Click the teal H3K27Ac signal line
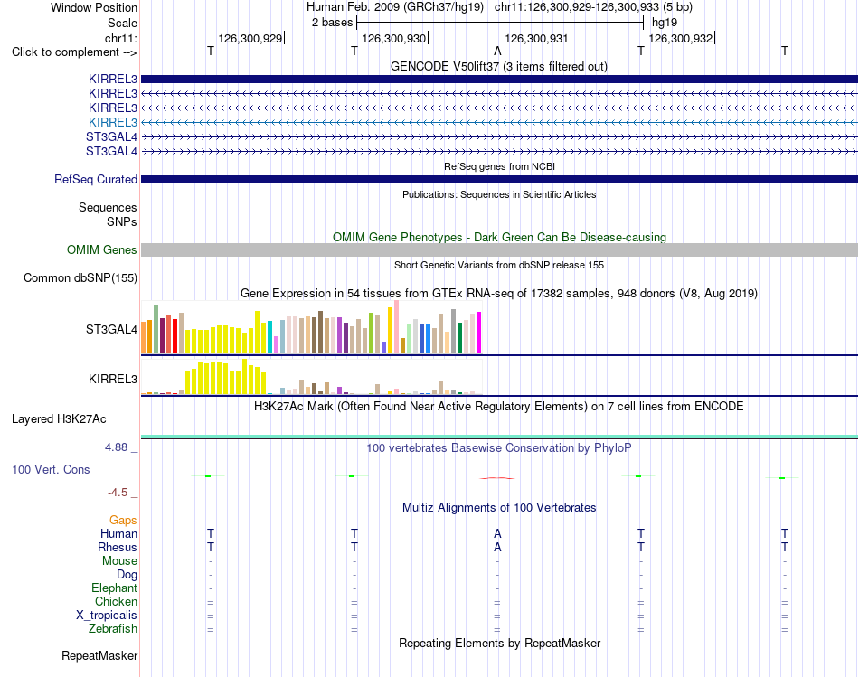Screen dimensions: 859x677 [499, 437]
